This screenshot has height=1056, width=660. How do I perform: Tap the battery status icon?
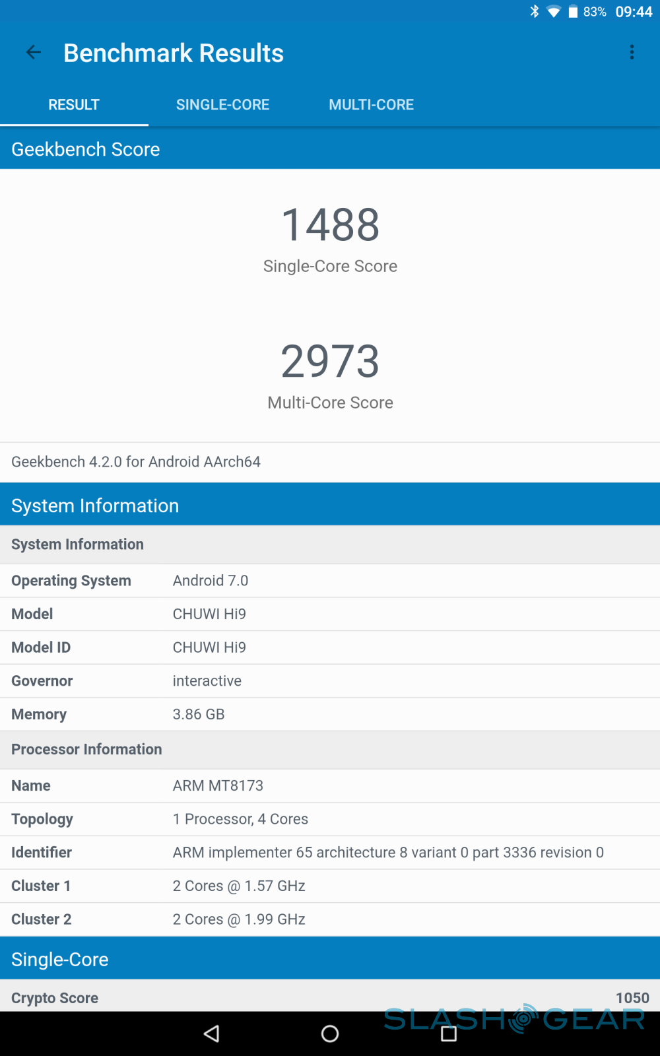tap(573, 12)
